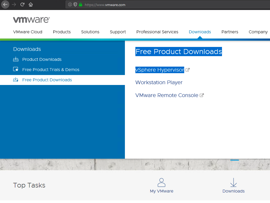Expand the Solutions menu

[90, 32]
